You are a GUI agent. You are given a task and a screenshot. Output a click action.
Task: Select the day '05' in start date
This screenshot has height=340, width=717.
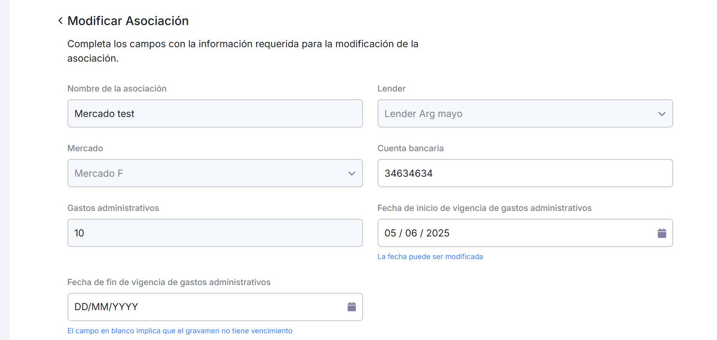tap(390, 233)
